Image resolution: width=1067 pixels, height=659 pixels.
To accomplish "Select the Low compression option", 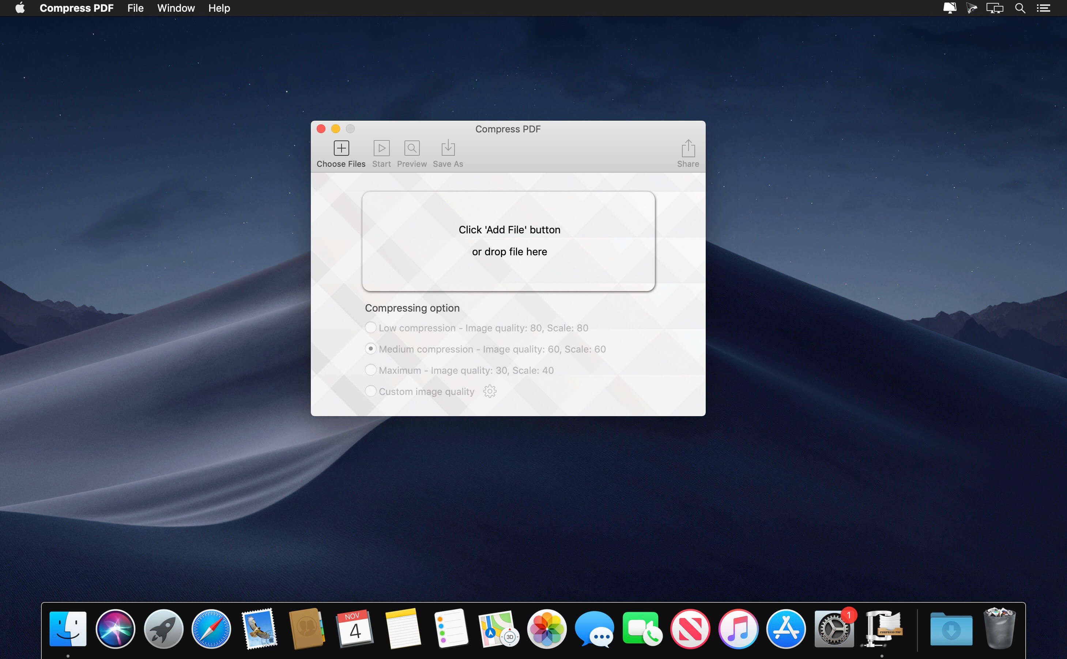I will 371,327.
